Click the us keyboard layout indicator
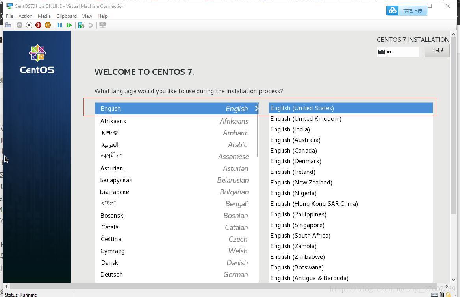460x297 pixels. click(398, 52)
